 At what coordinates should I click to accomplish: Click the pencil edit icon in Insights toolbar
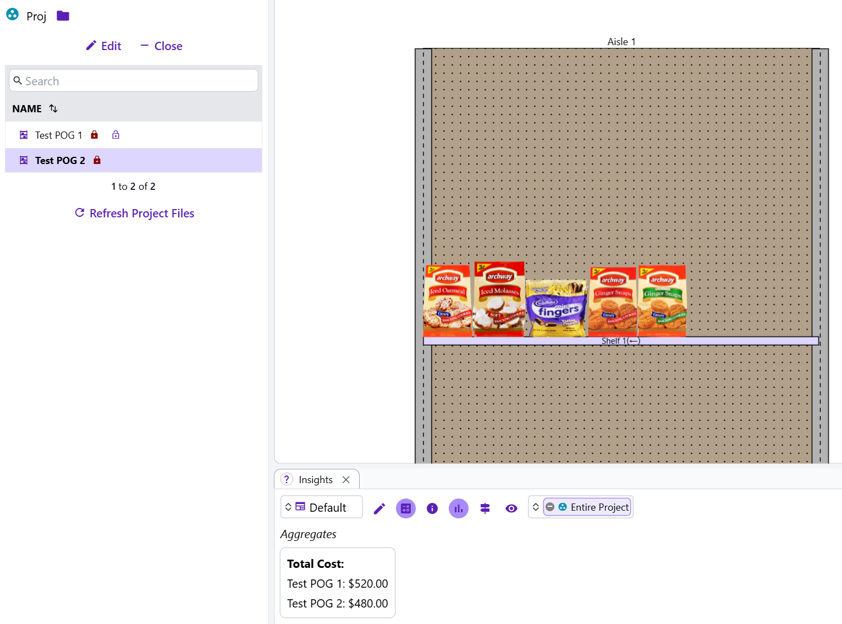(379, 508)
